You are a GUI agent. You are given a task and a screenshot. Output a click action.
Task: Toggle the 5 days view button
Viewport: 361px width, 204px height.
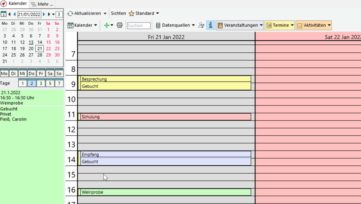coord(50,83)
